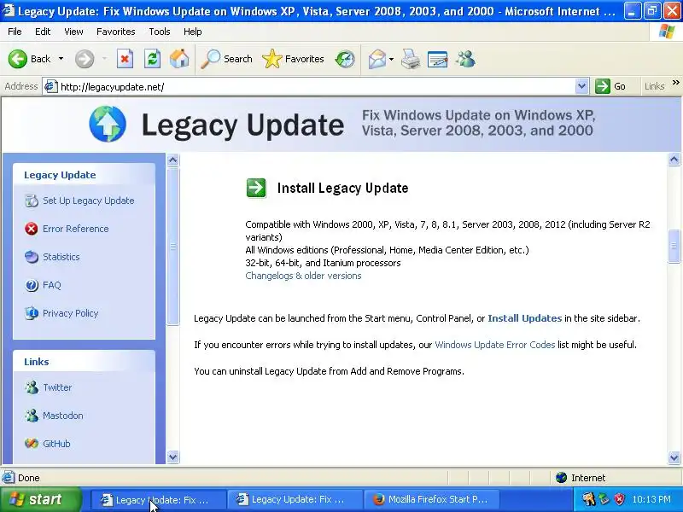Open the Windows Start button
Image resolution: width=683 pixels, height=512 pixels.
pos(41,499)
